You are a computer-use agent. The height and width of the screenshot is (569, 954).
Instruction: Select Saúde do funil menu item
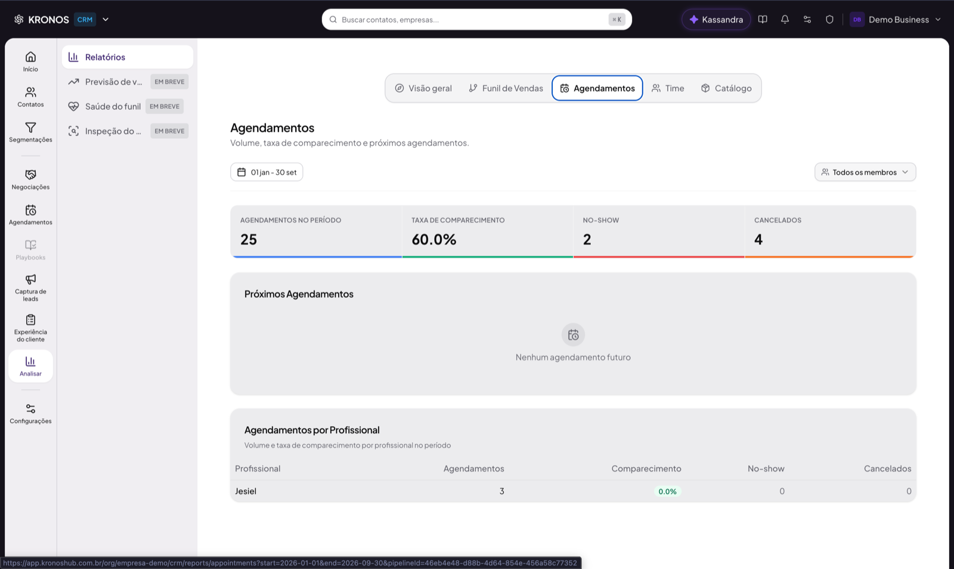(128, 106)
